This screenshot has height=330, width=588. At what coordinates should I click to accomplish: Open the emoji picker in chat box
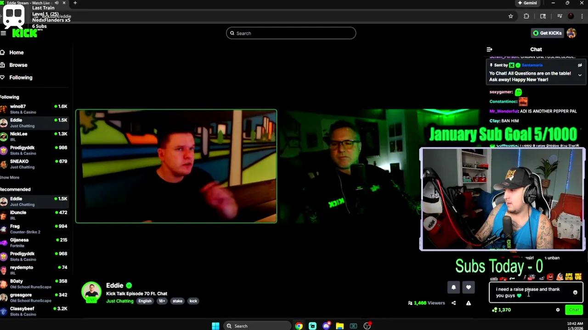pyautogui.click(x=575, y=292)
